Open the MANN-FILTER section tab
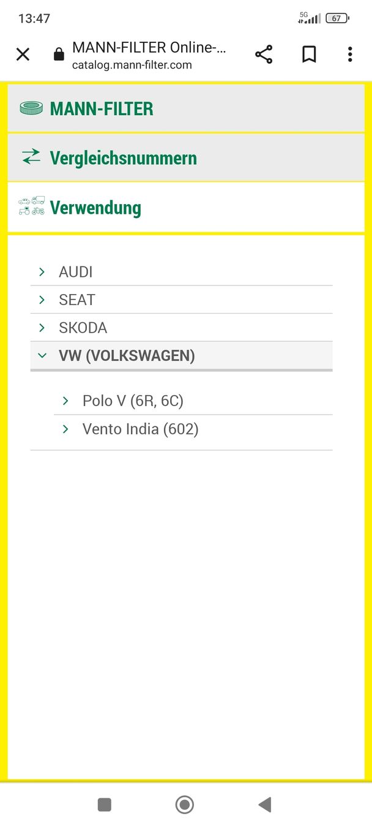This screenshot has height=827, width=372. [102, 109]
